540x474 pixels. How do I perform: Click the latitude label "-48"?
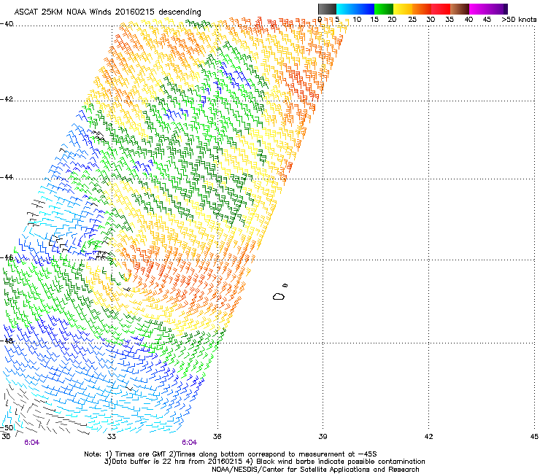7,341
